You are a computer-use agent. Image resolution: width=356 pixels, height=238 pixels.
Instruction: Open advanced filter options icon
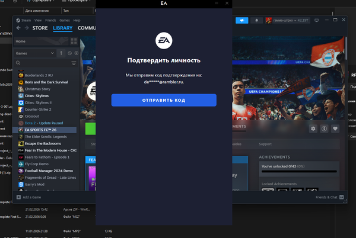click(74, 63)
